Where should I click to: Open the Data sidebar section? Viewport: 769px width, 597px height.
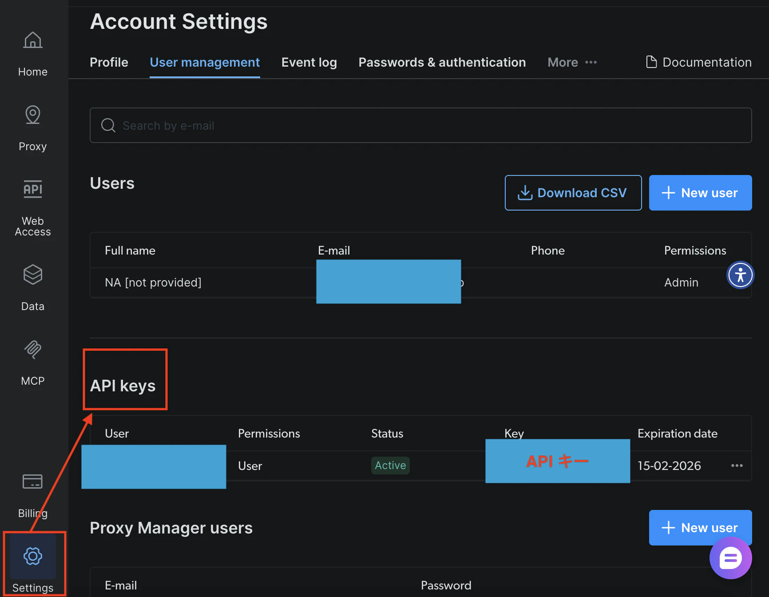point(33,288)
